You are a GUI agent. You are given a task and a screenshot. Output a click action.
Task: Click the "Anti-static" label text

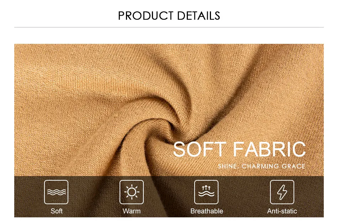pyautogui.click(x=282, y=211)
